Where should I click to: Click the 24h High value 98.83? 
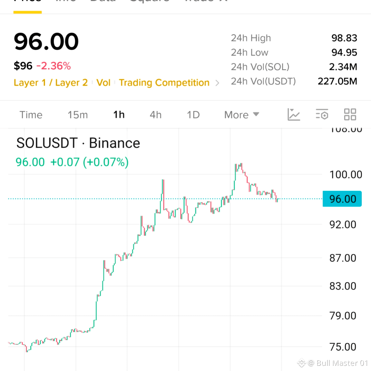(344, 38)
